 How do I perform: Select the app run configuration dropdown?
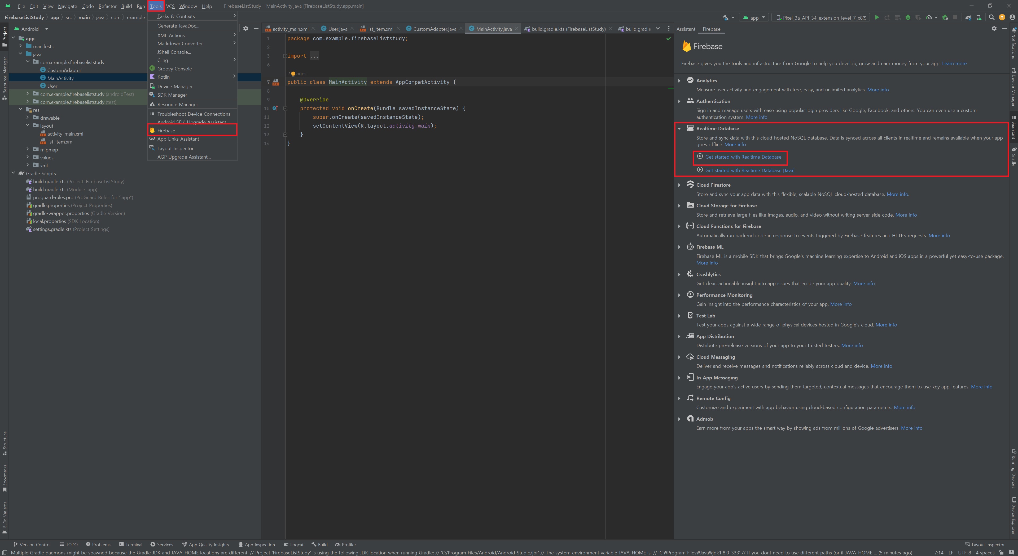(754, 17)
